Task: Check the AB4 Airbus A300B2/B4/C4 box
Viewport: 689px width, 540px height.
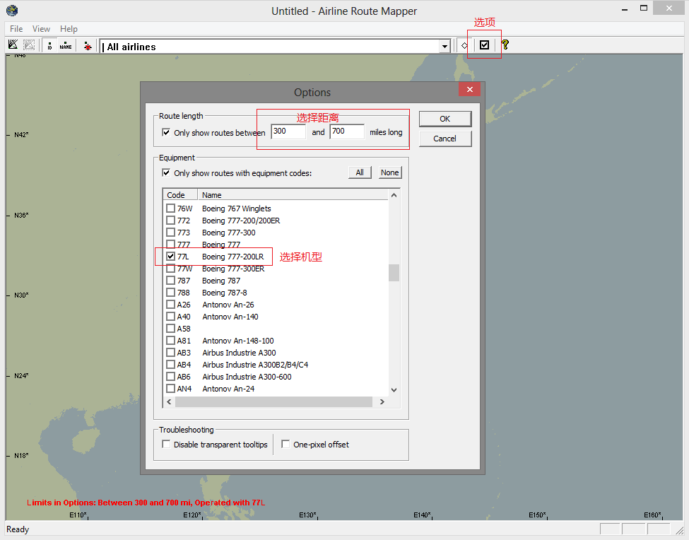Action: (x=170, y=364)
